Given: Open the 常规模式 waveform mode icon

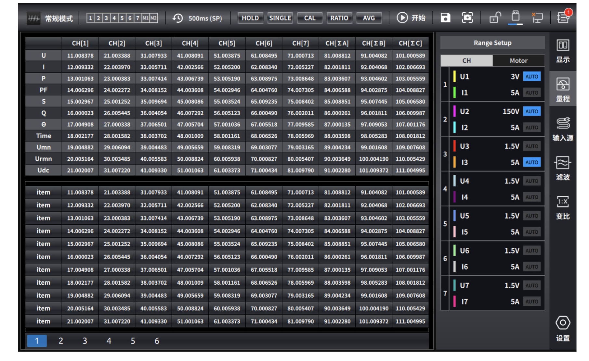Looking at the screenshot, I should [x=33, y=18].
